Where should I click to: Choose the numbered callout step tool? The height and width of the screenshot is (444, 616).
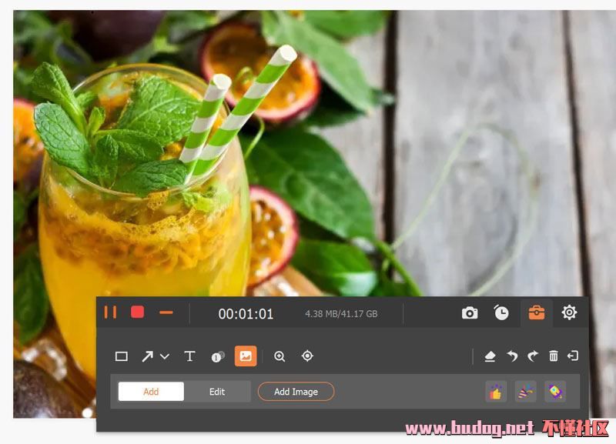[218, 356]
